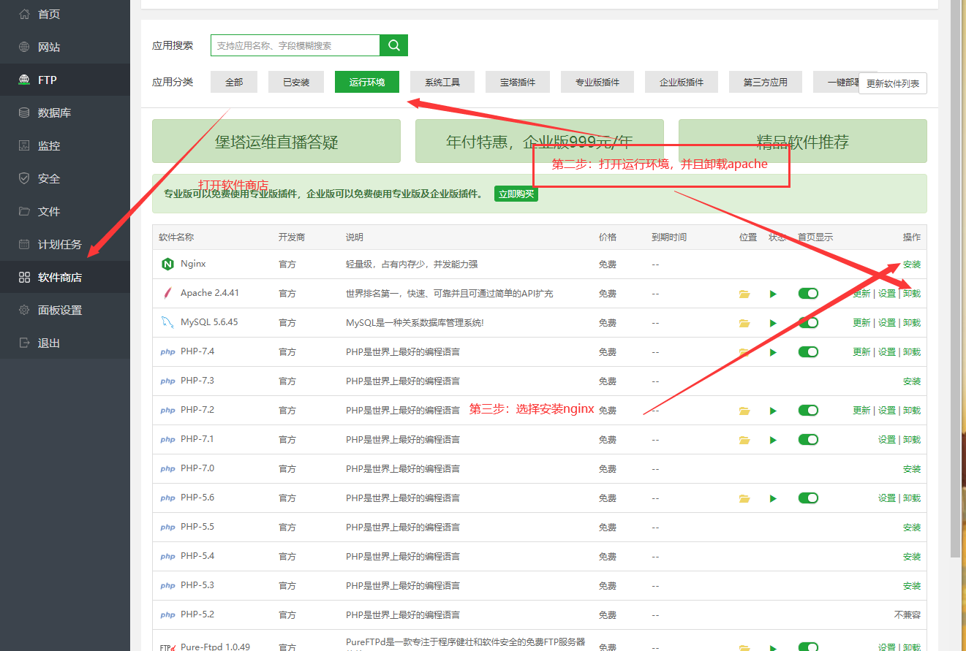Toggle PHP-5.6 homepage display switch
966x651 pixels.
pos(808,498)
